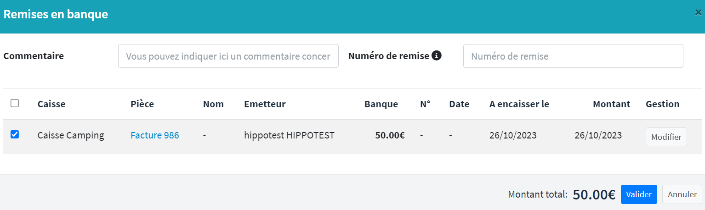
Task: Focus the Numéro de remise input field
Action: (x=573, y=56)
